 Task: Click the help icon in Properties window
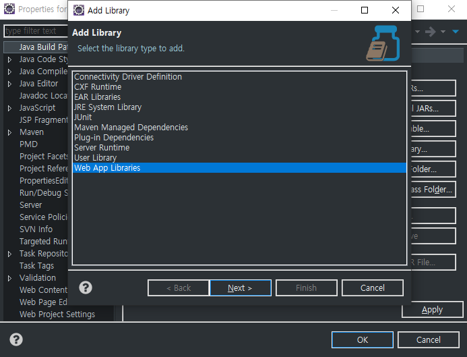coord(16,339)
